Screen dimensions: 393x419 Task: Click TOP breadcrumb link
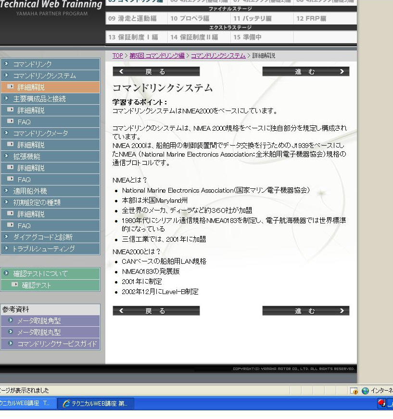pyautogui.click(x=117, y=56)
